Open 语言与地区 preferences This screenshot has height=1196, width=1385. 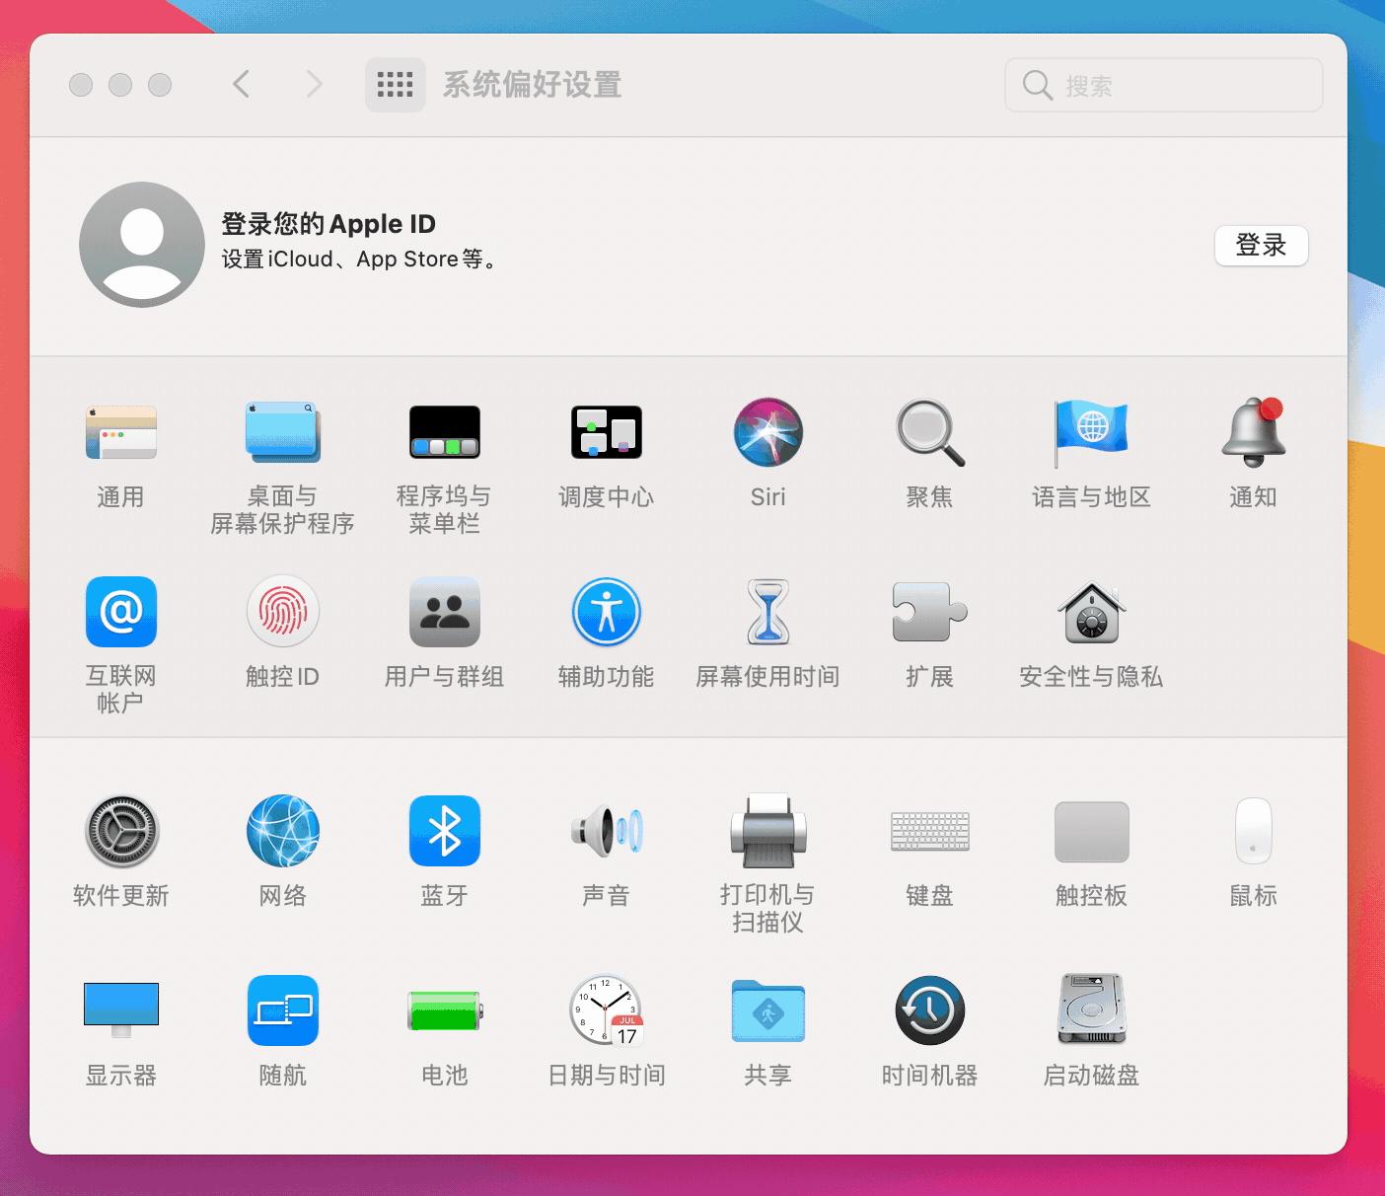1091,432
